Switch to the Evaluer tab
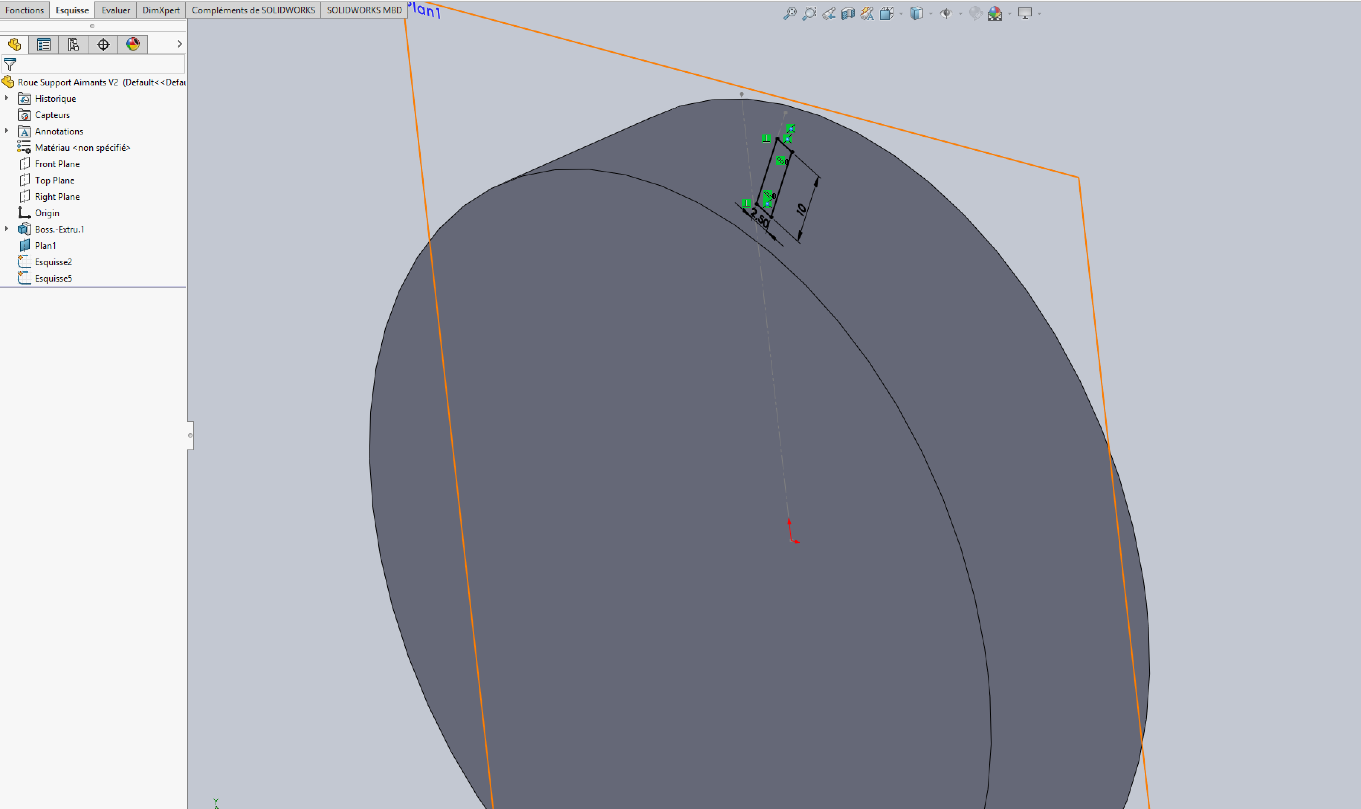Screen dimensions: 1361x809 coord(116,10)
